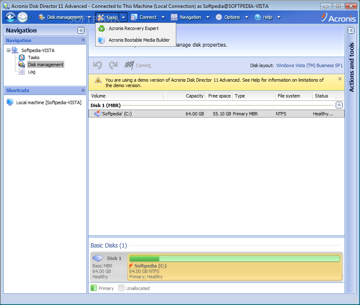Expand the Disk management dropdown arrow
The height and width of the screenshot is (305, 360).
(89, 17)
